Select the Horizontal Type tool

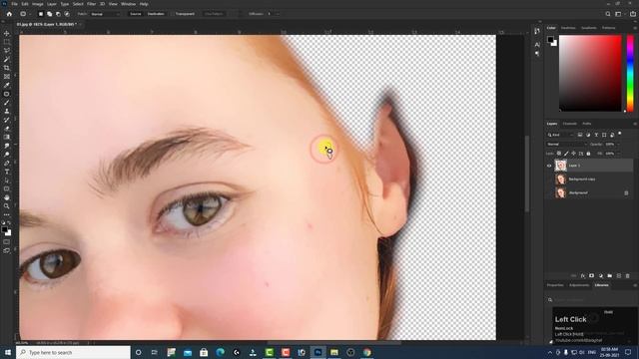[x=7, y=172]
